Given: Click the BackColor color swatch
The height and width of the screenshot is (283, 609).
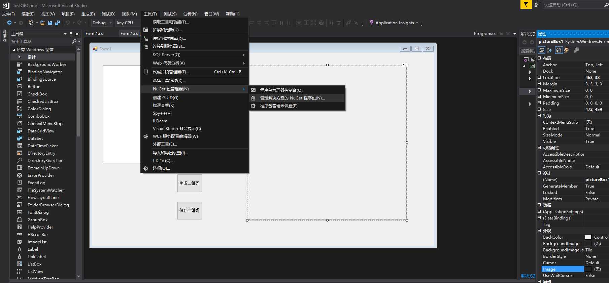Looking at the screenshot, I should click(x=588, y=237).
